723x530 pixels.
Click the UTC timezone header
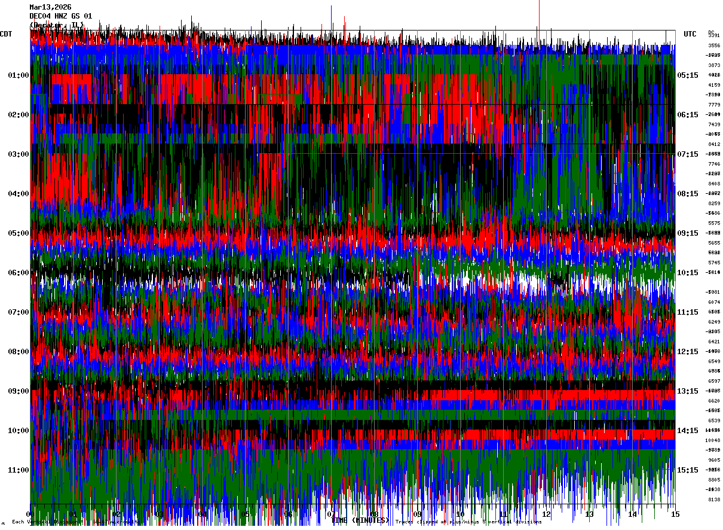point(690,34)
